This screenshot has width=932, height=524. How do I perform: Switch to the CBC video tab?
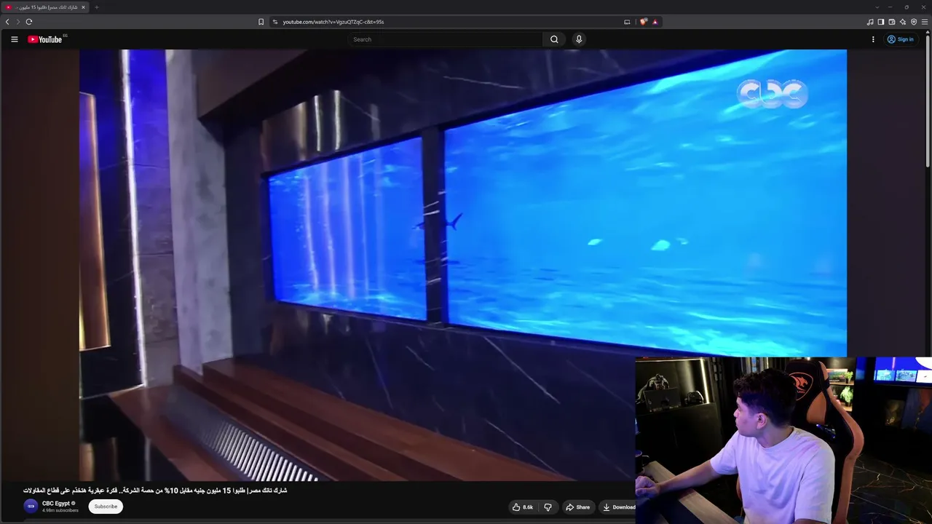click(x=45, y=7)
